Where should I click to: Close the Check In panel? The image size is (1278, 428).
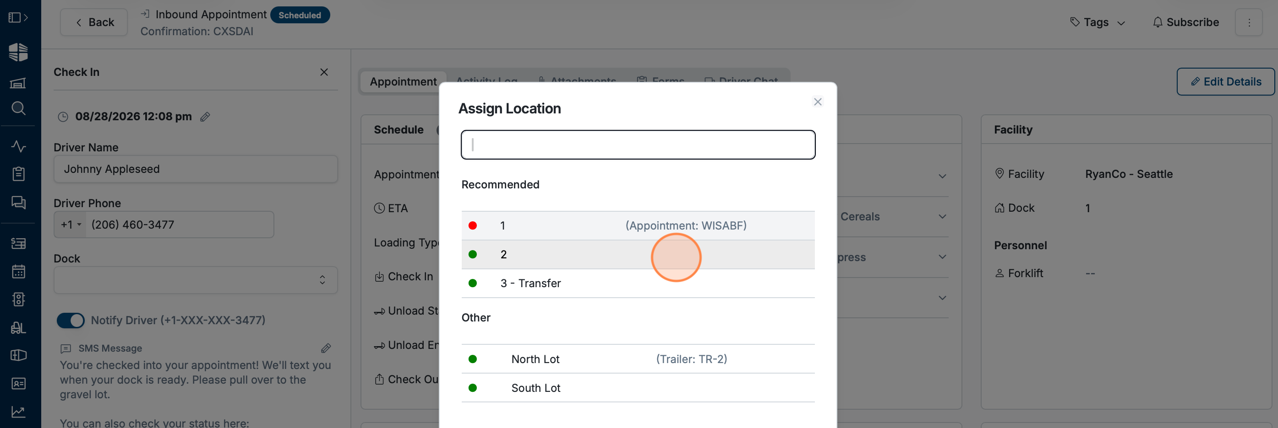tap(324, 72)
